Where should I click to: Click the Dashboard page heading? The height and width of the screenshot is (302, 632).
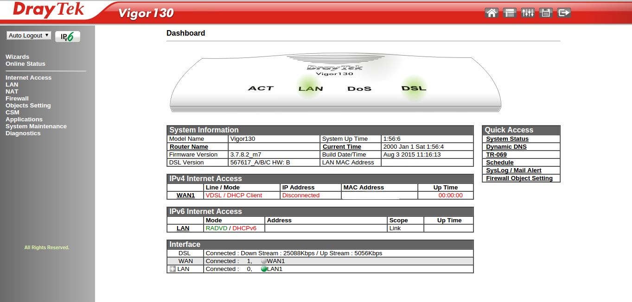185,33
